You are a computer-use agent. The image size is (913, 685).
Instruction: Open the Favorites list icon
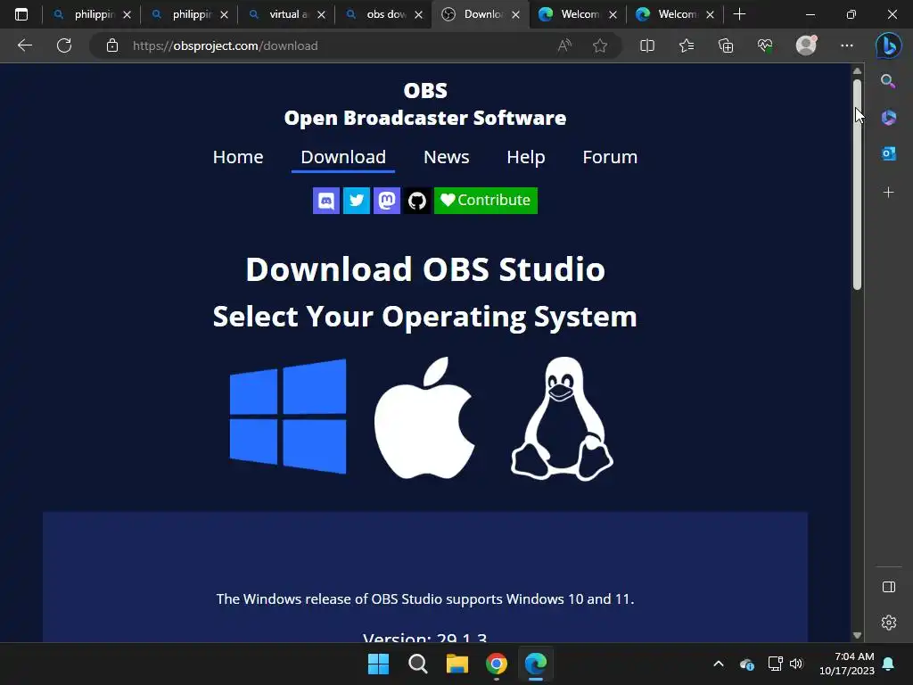point(687,45)
